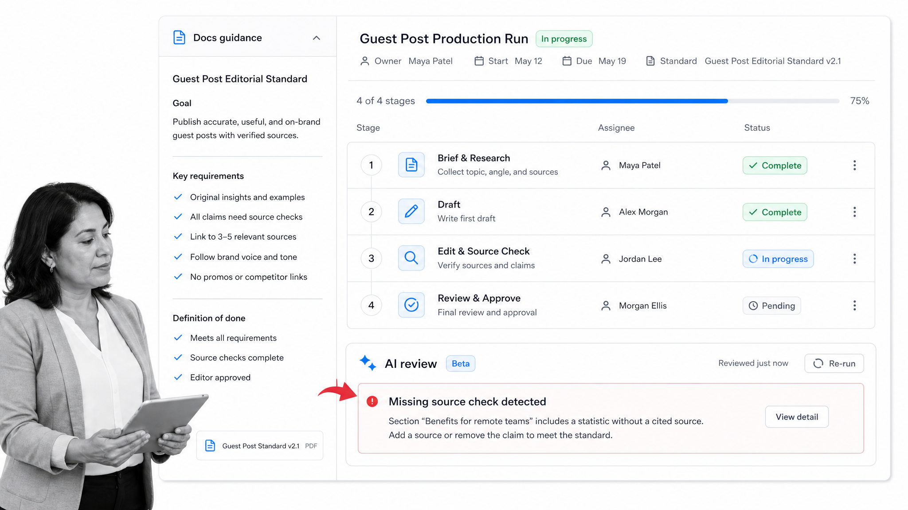Toggle check for Source checks complete
The height and width of the screenshot is (510, 908).
pyautogui.click(x=178, y=357)
